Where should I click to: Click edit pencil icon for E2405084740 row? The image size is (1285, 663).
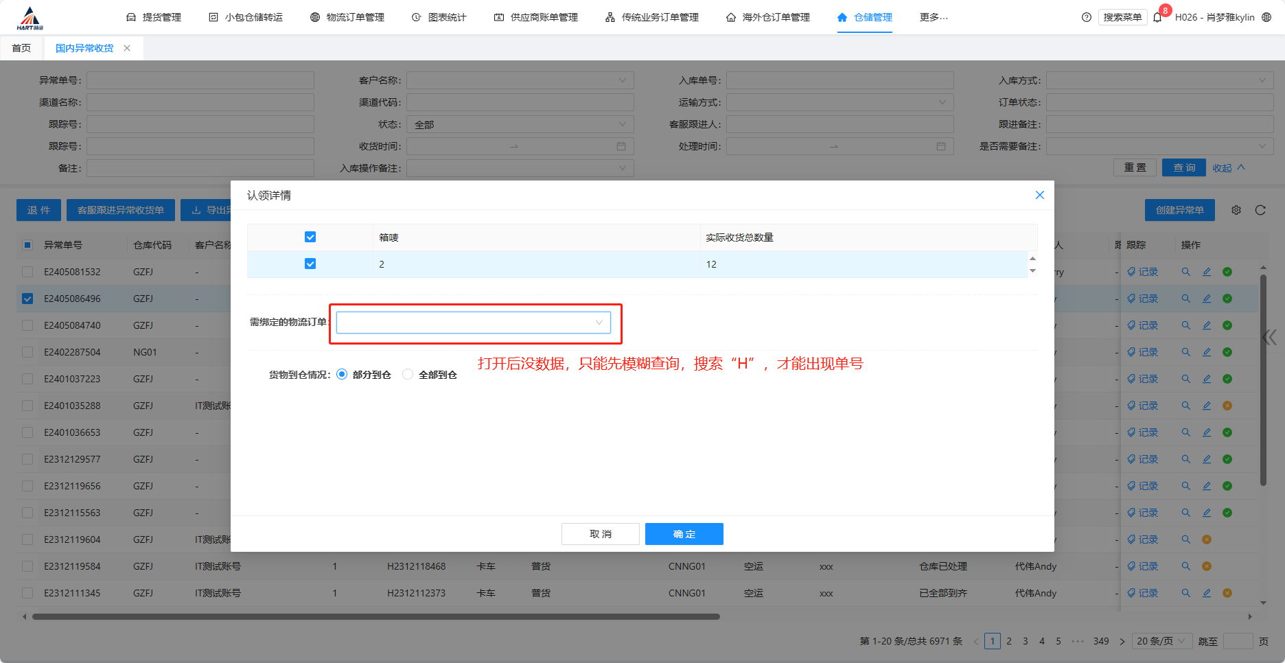1206,325
